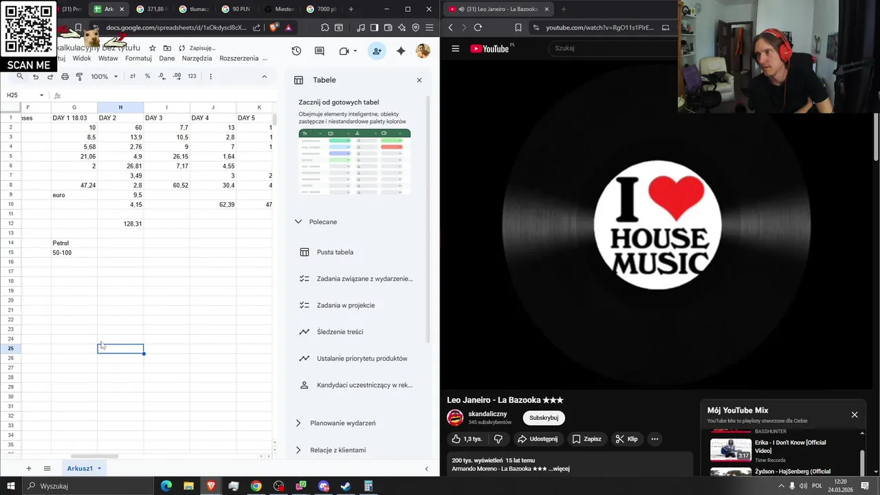Viewport: 880px width, 495px height.
Task: Click the search (magnifier) icon in Sheets toolbar
Action: tap(20, 76)
